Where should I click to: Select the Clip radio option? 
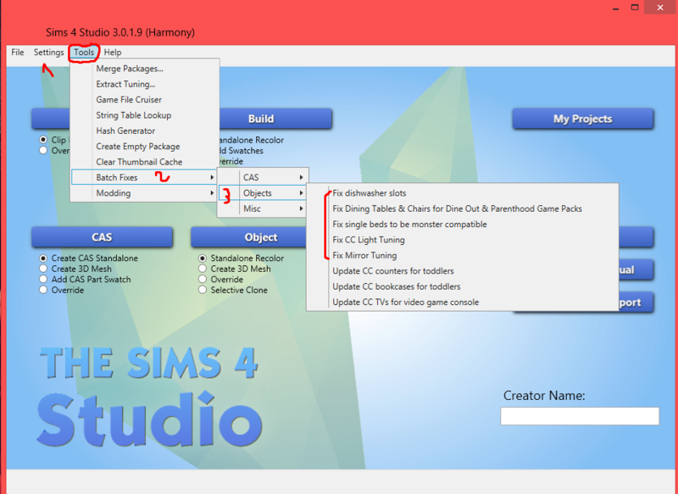[43, 140]
